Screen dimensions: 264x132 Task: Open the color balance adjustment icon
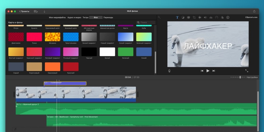pyautogui.click(x=183, y=17)
